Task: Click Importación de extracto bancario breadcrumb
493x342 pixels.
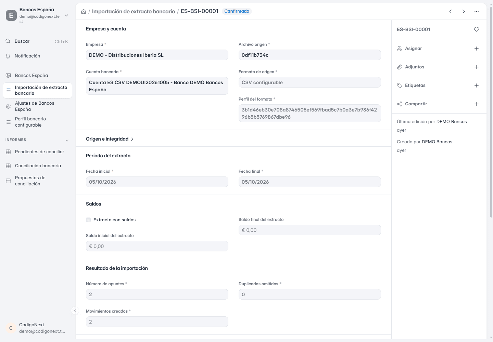Action: pos(134,11)
